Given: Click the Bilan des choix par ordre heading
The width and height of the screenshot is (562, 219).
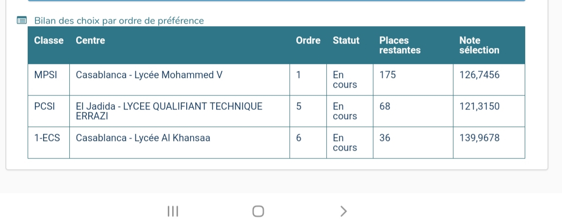Looking at the screenshot, I should click(119, 21).
